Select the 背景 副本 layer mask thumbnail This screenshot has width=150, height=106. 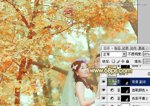(125, 82)
